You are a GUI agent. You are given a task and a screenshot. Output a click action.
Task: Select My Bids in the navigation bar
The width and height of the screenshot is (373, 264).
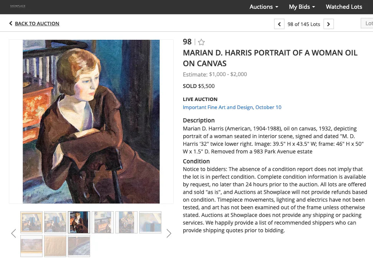click(299, 7)
